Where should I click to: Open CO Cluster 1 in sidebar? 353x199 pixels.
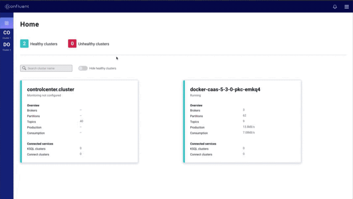(x=7, y=34)
